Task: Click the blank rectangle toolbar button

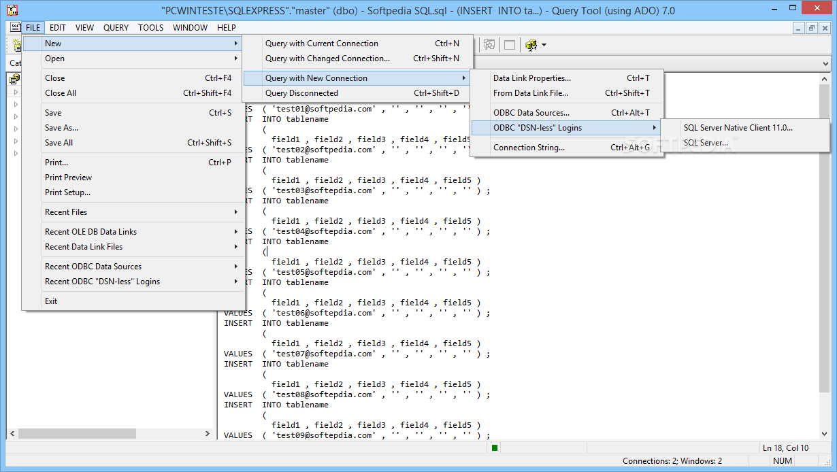Action: coord(509,45)
